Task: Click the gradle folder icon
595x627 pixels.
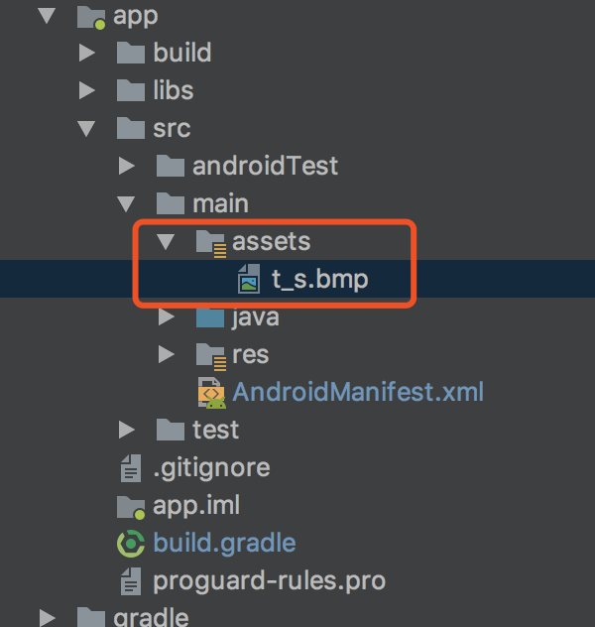Action: pyautogui.click(x=91, y=617)
